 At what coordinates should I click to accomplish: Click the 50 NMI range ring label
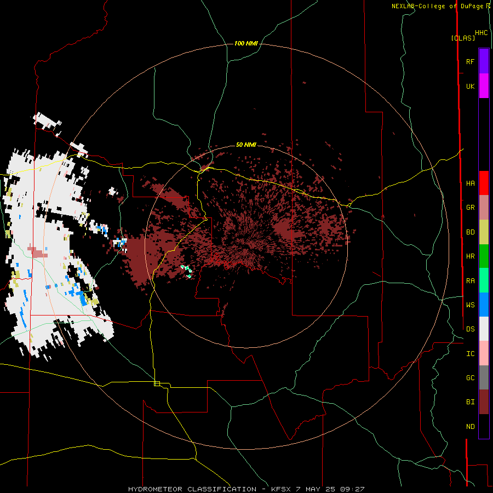click(x=246, y=145)
